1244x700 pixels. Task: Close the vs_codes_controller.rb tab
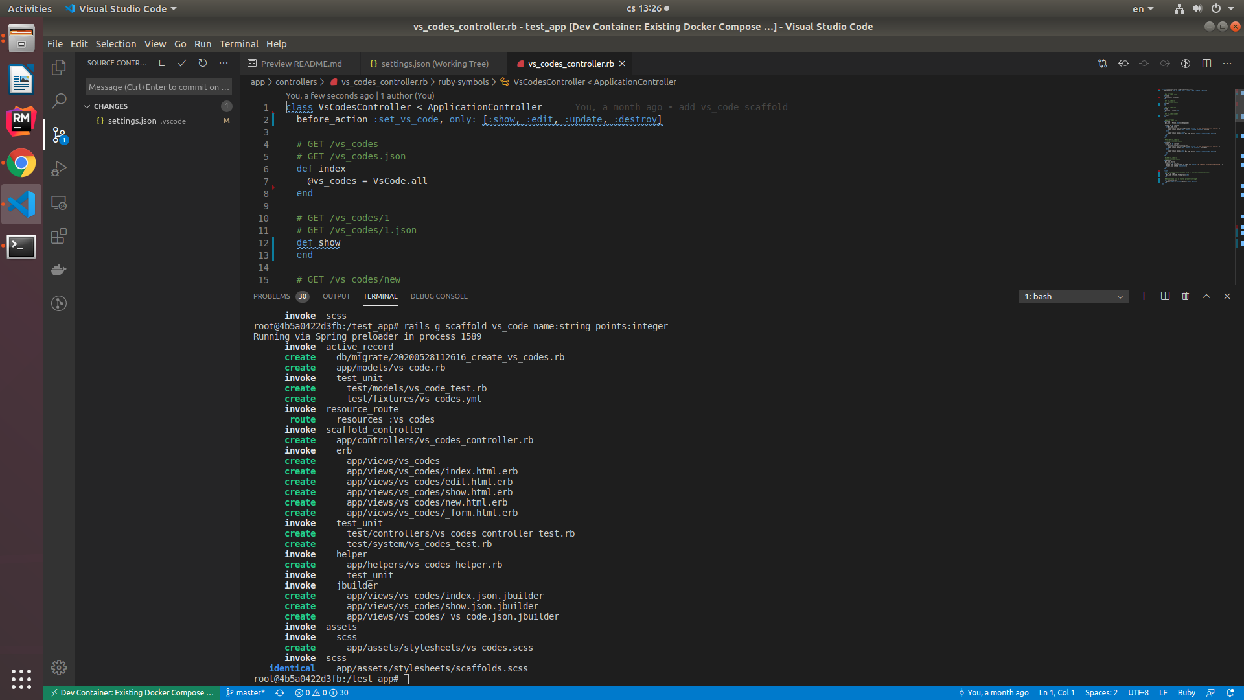(622, 64)
